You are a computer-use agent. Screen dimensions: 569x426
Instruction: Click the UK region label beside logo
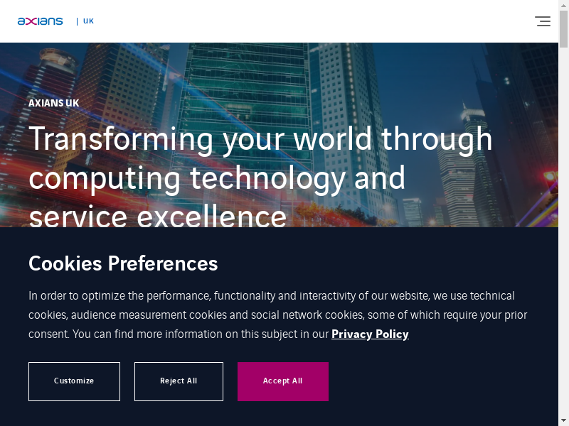[88, 21]
